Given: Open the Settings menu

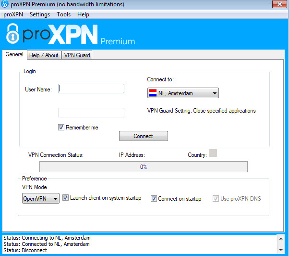Looking at the screenshot, I should [x=40, y=14].
